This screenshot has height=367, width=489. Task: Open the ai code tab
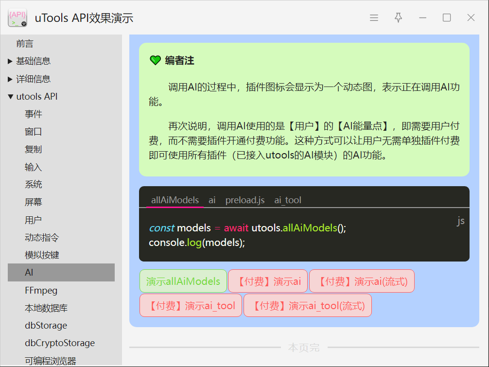pos(212,200)
